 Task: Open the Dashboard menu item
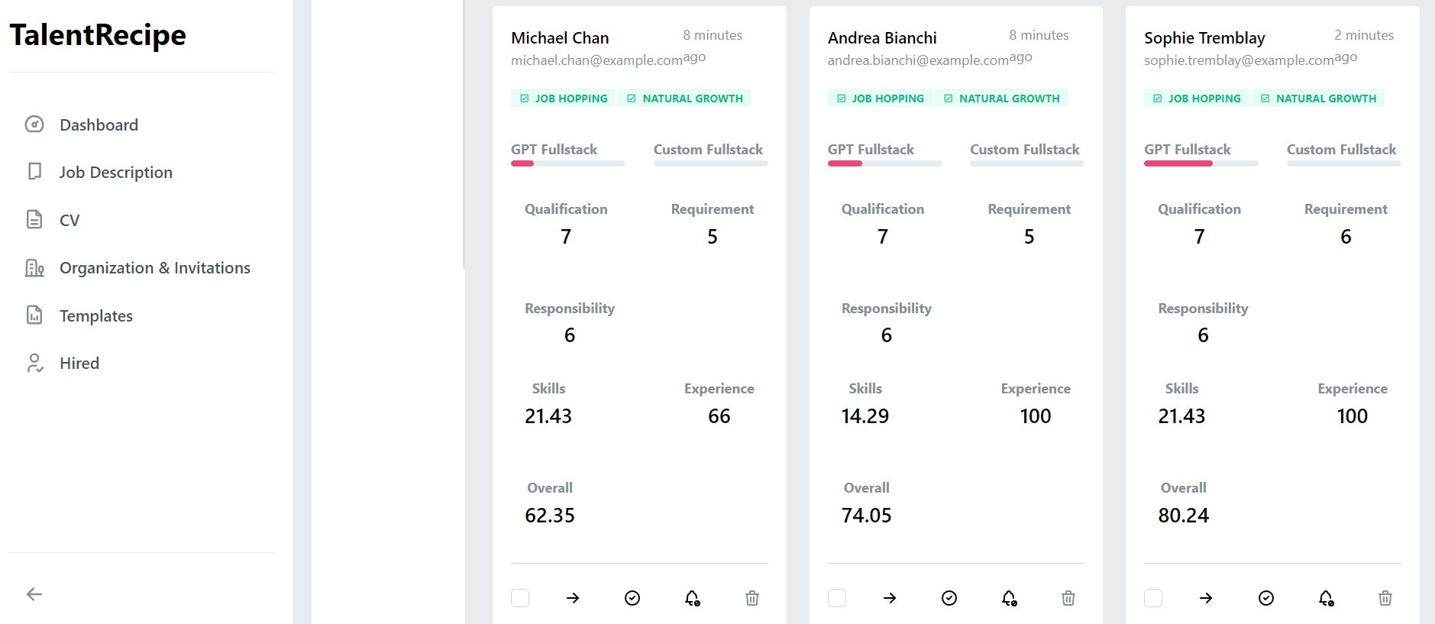coord(99,125)
